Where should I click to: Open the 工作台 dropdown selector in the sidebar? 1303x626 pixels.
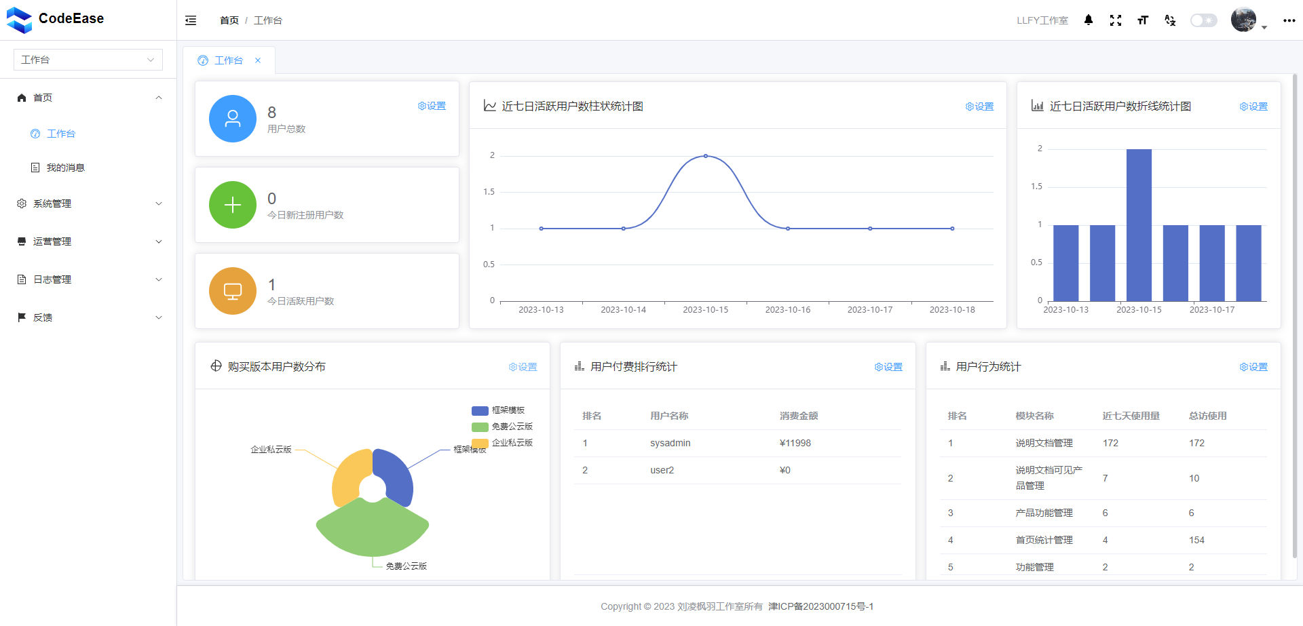coord(88,60)
